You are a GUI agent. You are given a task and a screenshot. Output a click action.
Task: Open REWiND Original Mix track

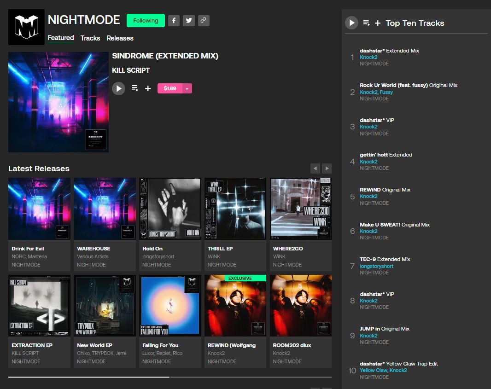pos(385,190)
